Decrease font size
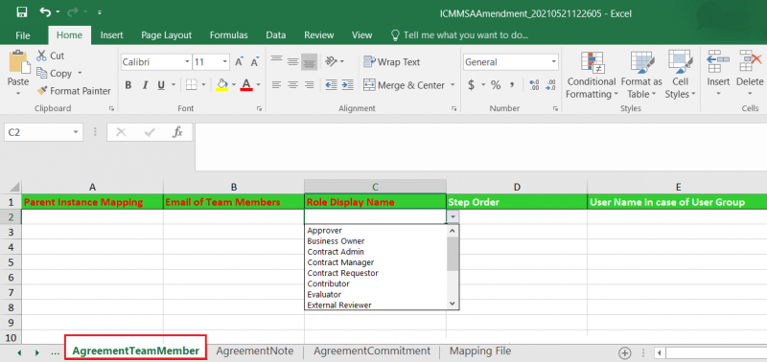 coord(254,62)
